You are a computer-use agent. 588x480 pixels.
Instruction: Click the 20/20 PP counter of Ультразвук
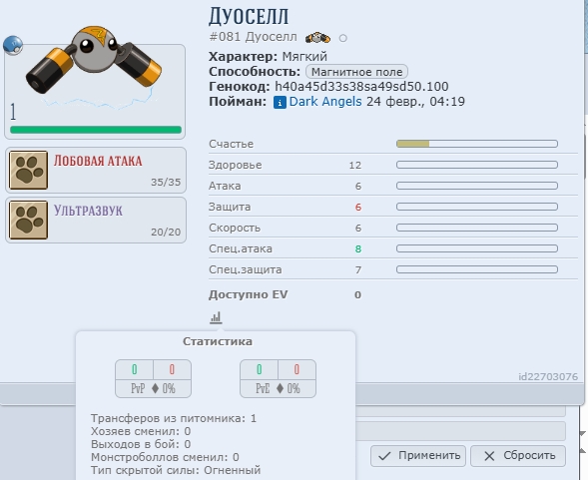pyautogui.click(x=166, y=233)
